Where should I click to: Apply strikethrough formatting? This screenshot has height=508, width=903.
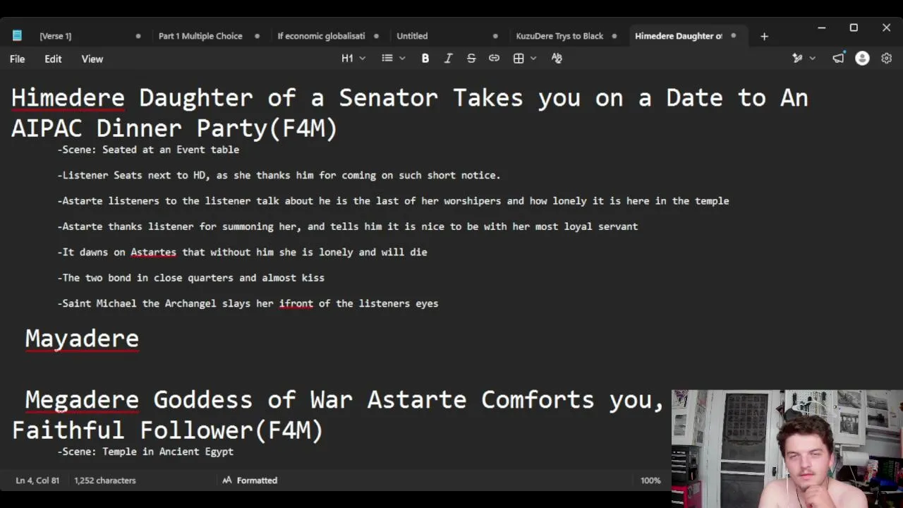click(x=471, y=59)
